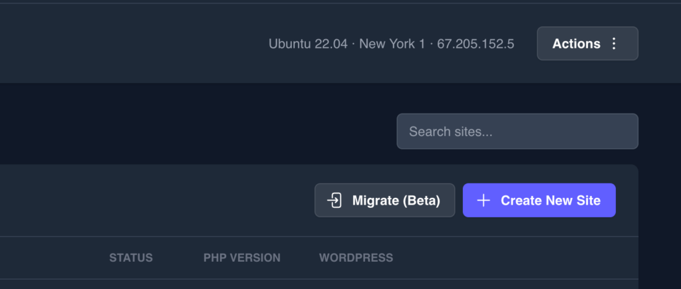Click the Ubuntu 22.04 text
This screenshot has height=289, width=681.
(308, 44)
